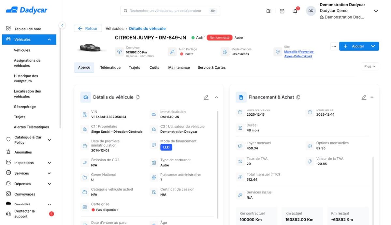Image resolution: width=391 pixels, height=225 pixels.
Task: Click the Type de carburant icon
Action: [x=154, y=162]
